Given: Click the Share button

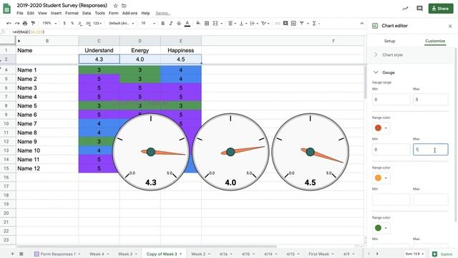Looking at the screenshot, I should coord(441,9).
